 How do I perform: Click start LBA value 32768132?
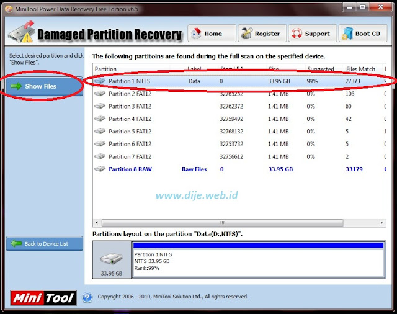[x=231, y=131]
